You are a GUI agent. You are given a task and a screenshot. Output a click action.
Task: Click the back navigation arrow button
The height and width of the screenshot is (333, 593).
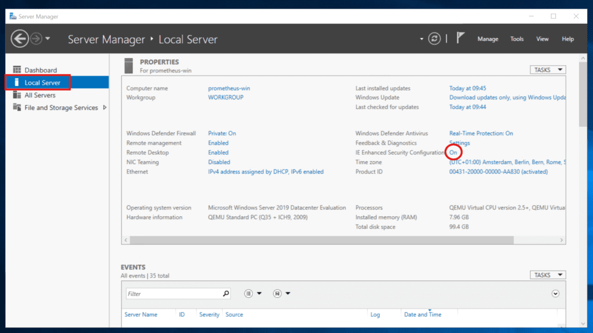pos(20,39)
